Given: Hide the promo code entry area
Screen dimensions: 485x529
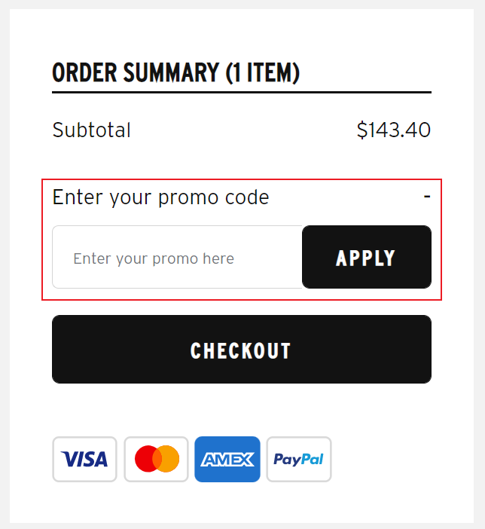Looking at the screenshot, I should point(427,197).
